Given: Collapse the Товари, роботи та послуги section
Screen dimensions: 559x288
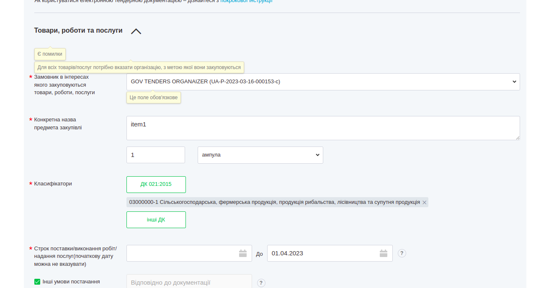Looking at the screenshot, I should 136,31.
